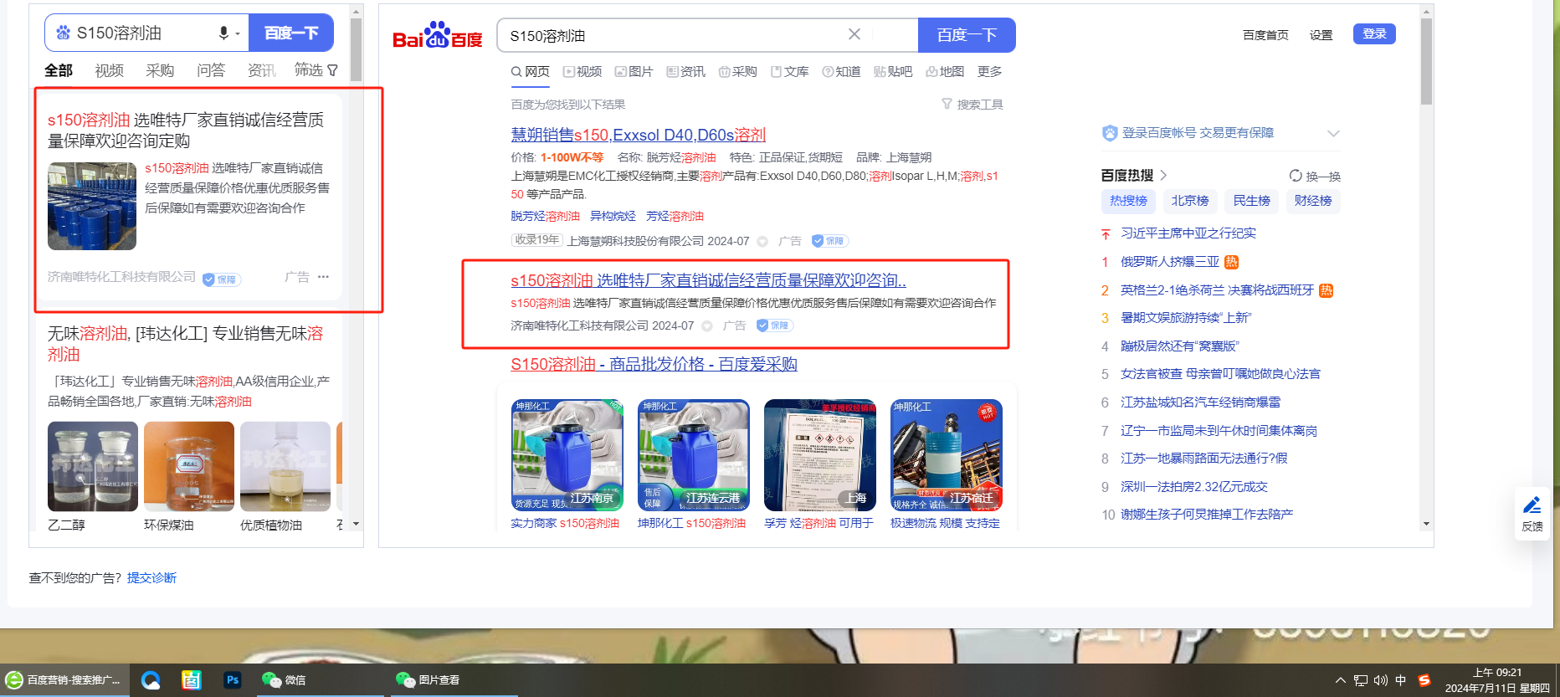Expand the 更多 search categories

point(989,72)
